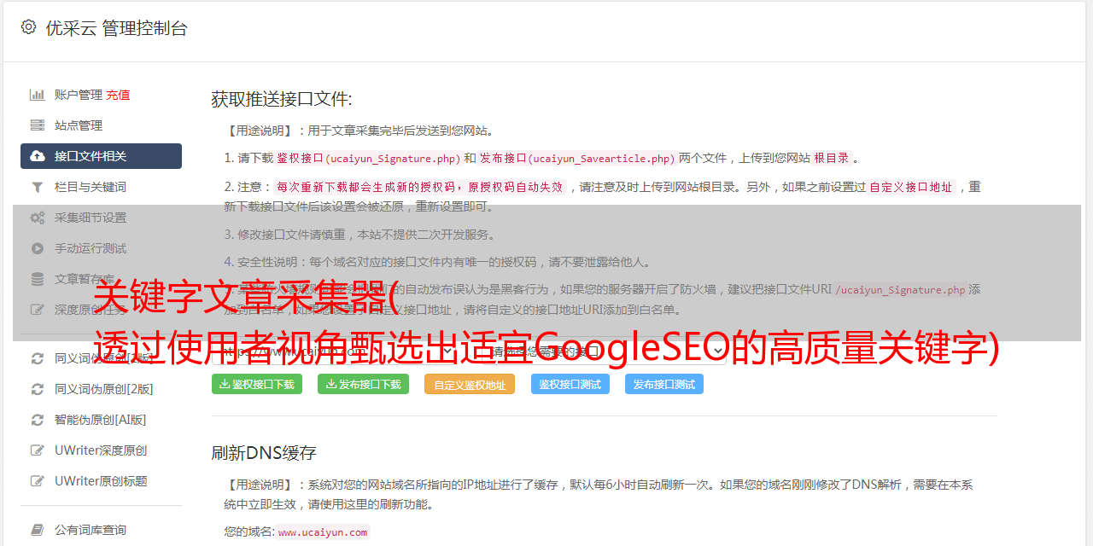Click the edit icon for UWriter原创标题
Screen dimensions: 1093x546
point(38,481)
